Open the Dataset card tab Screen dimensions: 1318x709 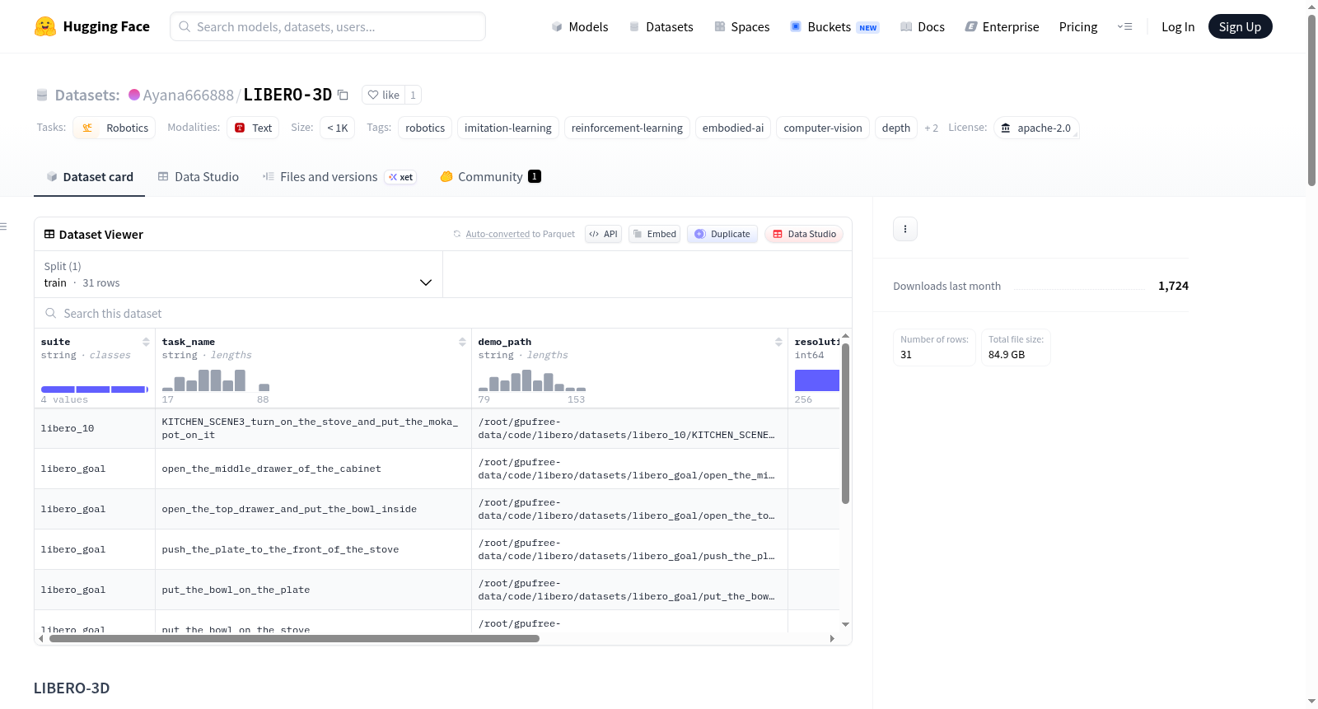click(x=89, y=177)
